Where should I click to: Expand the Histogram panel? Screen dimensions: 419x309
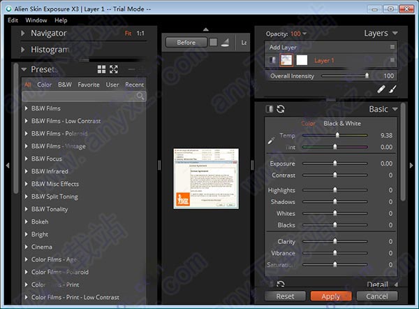pyautogui.click(x=23, y=50)
